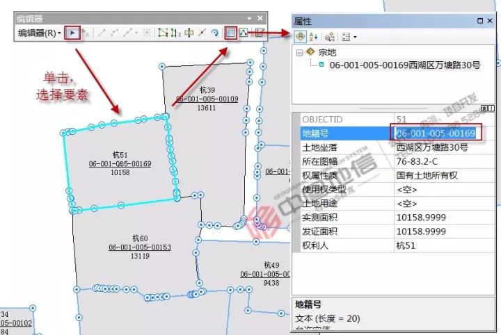Choose the Straight Segment tool

102,33
